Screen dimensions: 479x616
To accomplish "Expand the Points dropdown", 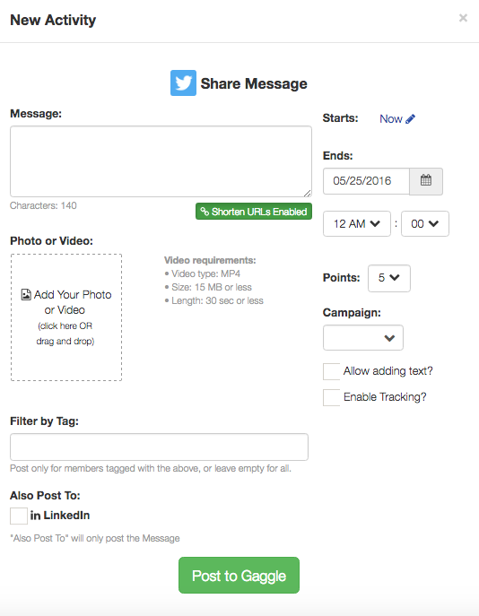I will coord(389,278).
